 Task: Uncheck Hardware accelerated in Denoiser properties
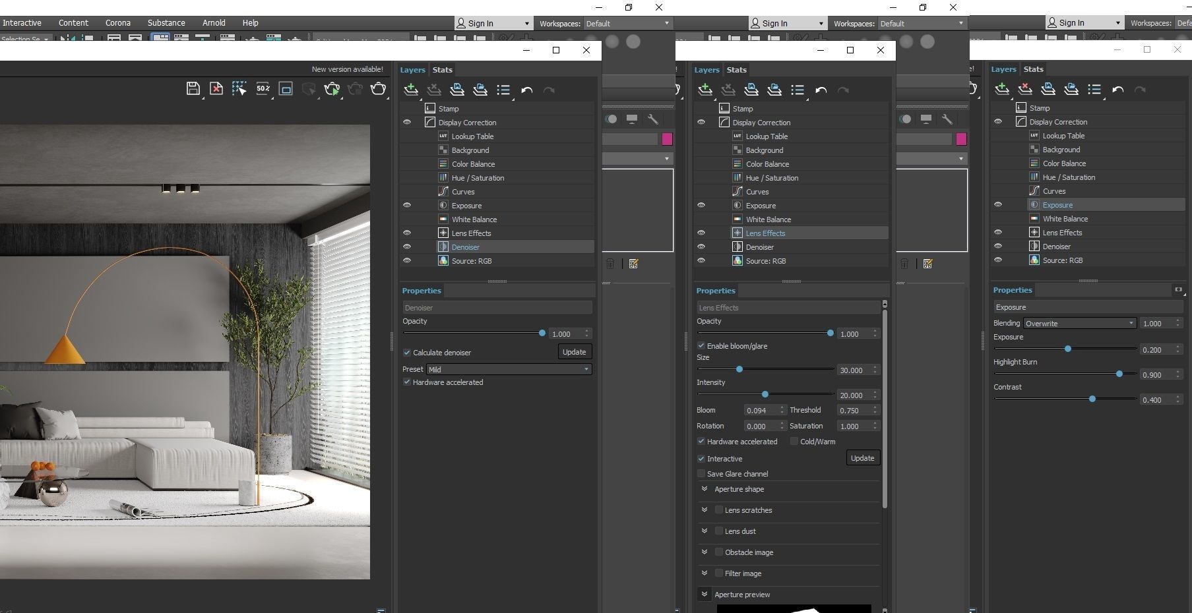tap(407, 382)
